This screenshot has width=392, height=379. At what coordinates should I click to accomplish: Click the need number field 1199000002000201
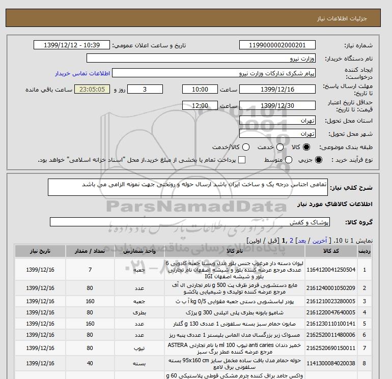(277, 45)
